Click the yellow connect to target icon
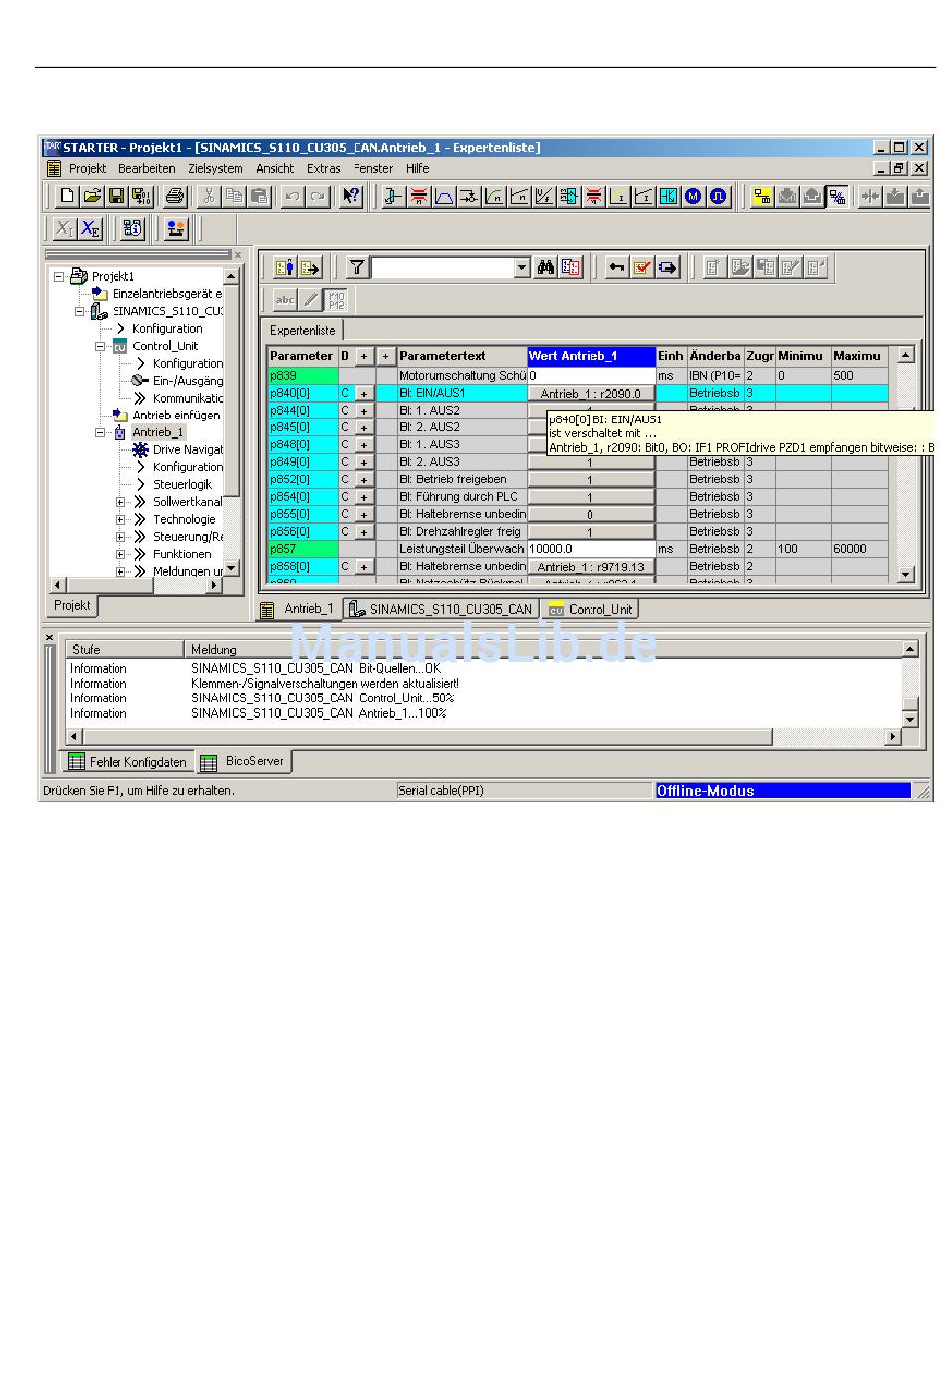The height and width of the screenshot is (1392, 946). click(762, 196)
